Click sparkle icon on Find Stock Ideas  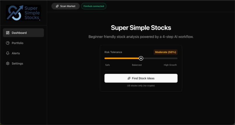[129, 78]
